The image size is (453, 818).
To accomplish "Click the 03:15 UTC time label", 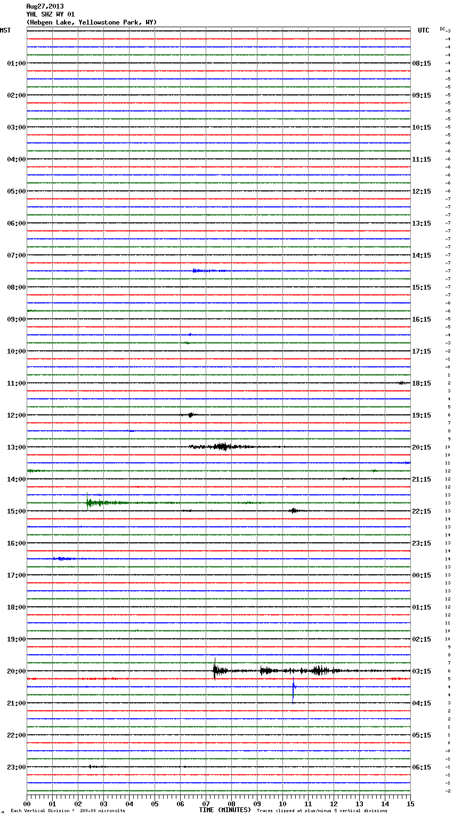I will 422,671.
